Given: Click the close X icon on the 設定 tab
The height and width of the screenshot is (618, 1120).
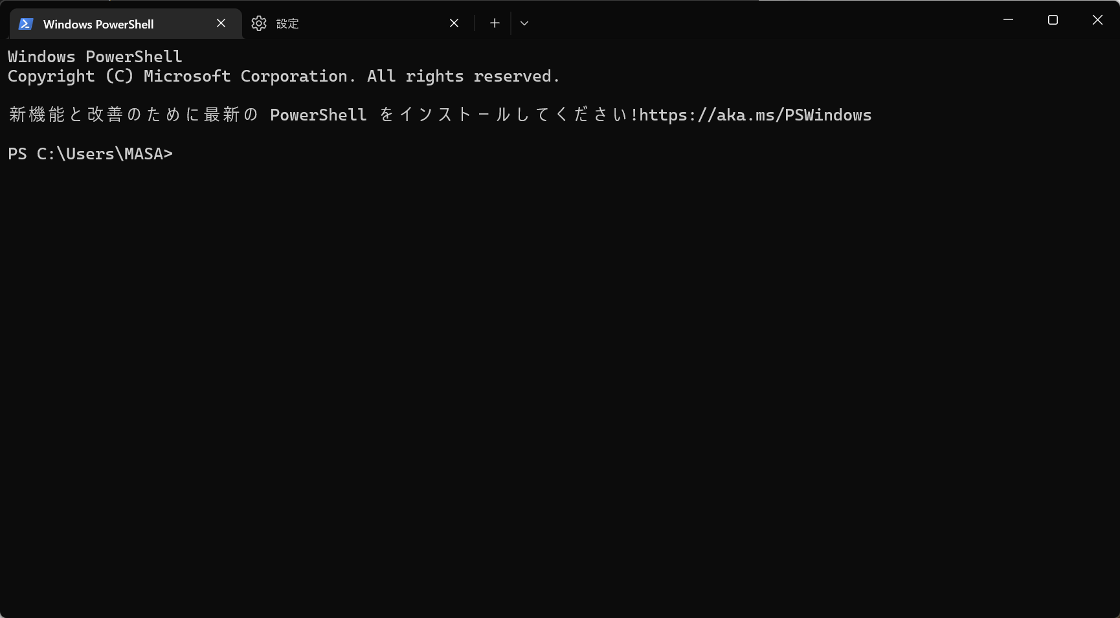Looking at the screenshot, I should tap(453, 23).
